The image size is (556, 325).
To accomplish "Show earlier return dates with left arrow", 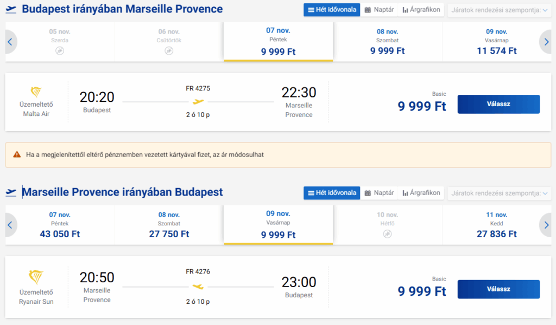I will [10, 225].
